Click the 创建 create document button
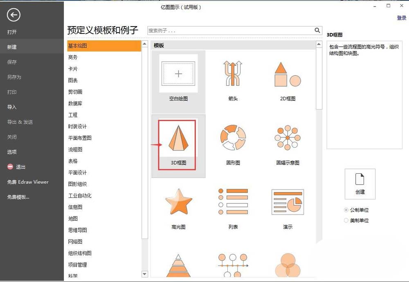The width and height of the screenshot is (409, 282). click(360, 184)
